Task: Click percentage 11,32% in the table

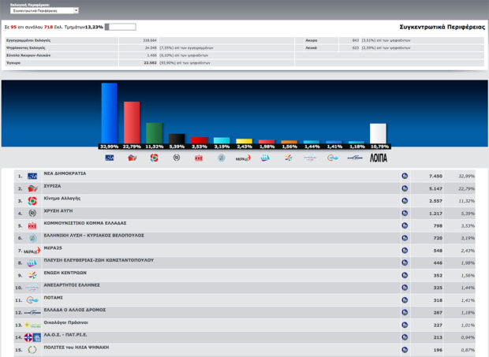Action: (x=467, y=201)
